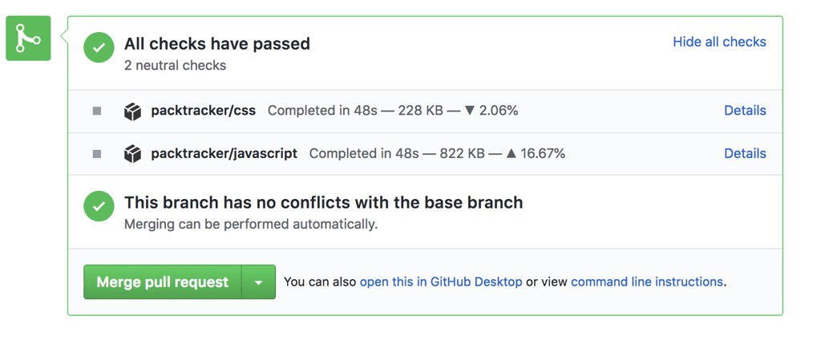Open Details for packtracker/css check

pos(745,111)
